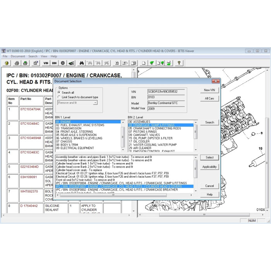Select 04 FRONT AXLE, STEERING
This screenshot has width=271, height=271.
pos(88,132)
